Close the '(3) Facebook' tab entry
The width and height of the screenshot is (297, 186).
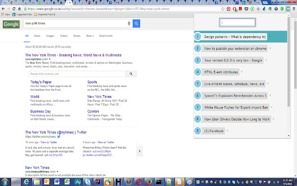coord(228,131)
